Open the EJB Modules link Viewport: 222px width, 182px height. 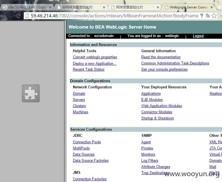pyautogui.click(x=152, y=100)
